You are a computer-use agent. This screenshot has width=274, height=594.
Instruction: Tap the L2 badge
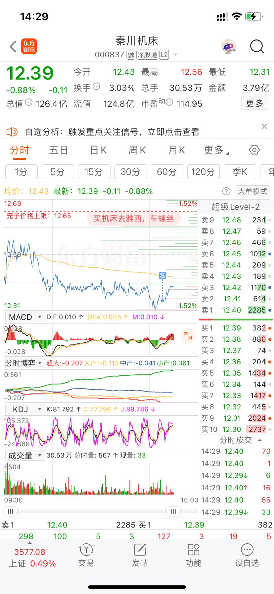[164, 55]
